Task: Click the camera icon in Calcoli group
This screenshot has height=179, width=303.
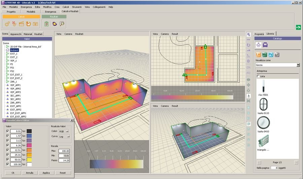Action: [x=35, y=24]
